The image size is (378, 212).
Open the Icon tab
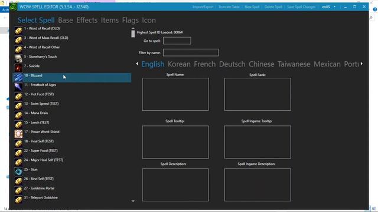tap(149, 20)
